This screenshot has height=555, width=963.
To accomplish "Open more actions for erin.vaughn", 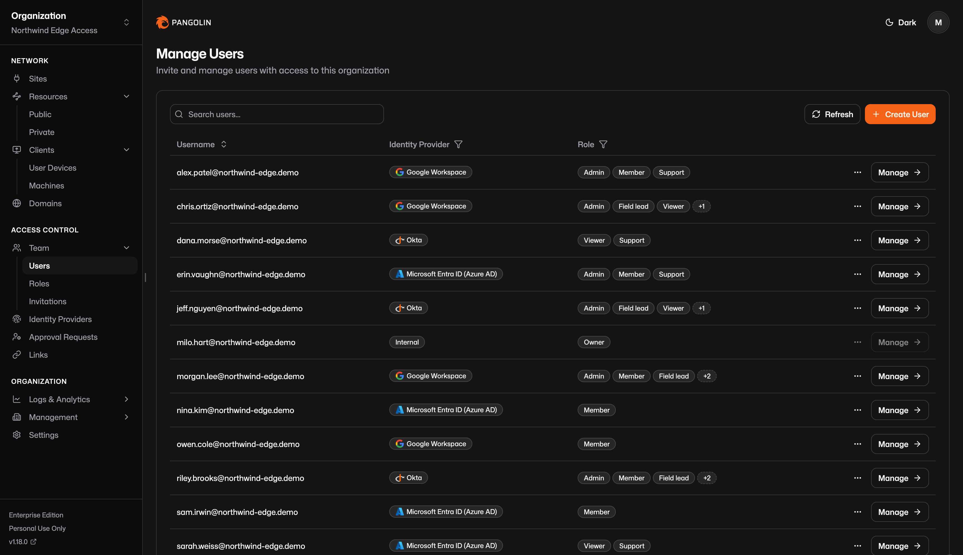I will [x=857, y=274].
